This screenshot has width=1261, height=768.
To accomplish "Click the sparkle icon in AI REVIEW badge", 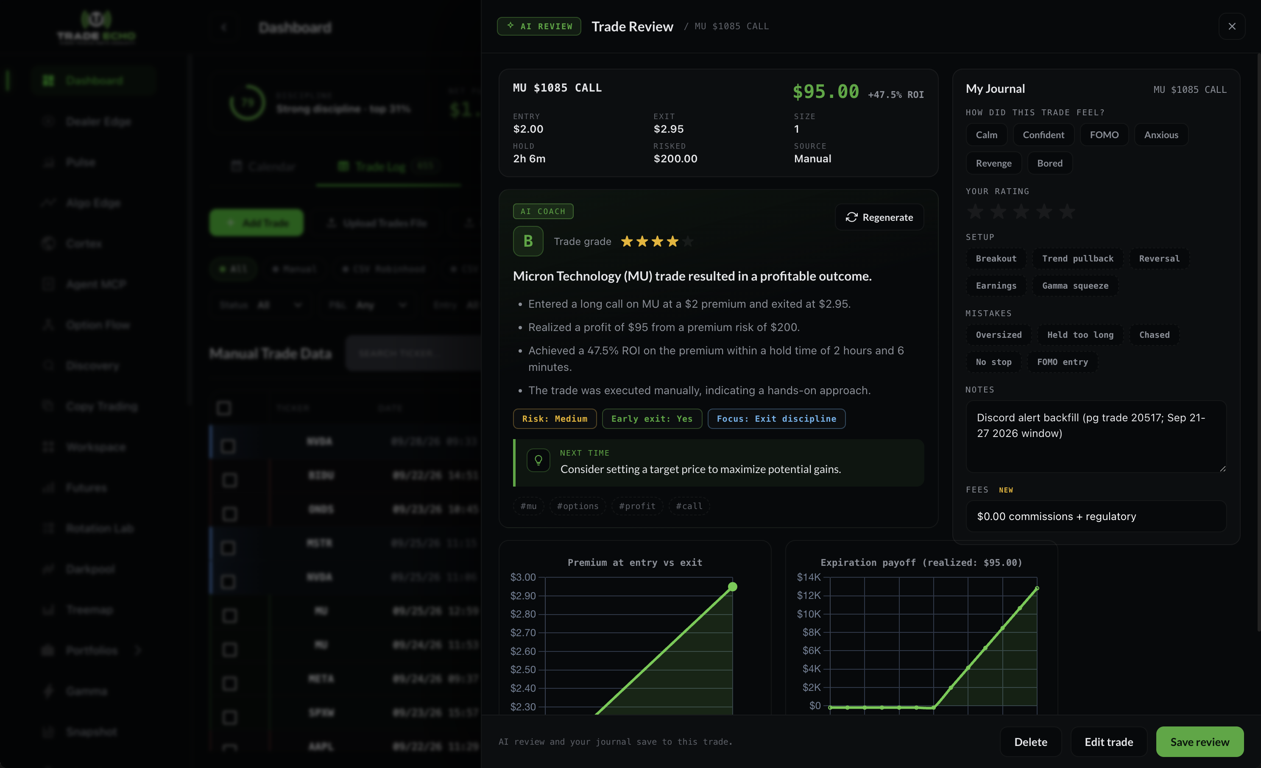I will pyautogui.click(x=510, y=25).
